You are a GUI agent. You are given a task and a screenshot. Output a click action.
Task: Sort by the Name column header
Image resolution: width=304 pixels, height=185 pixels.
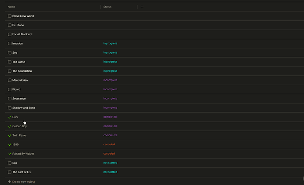11,7
